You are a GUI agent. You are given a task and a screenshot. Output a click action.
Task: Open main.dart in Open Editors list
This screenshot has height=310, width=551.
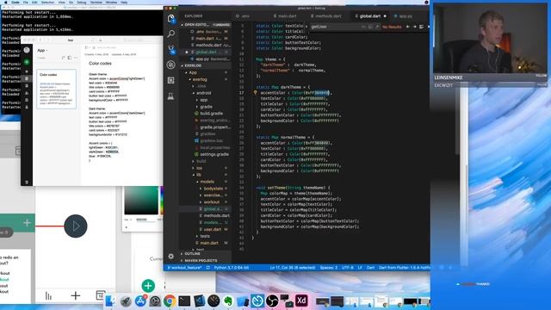point(206,38)
